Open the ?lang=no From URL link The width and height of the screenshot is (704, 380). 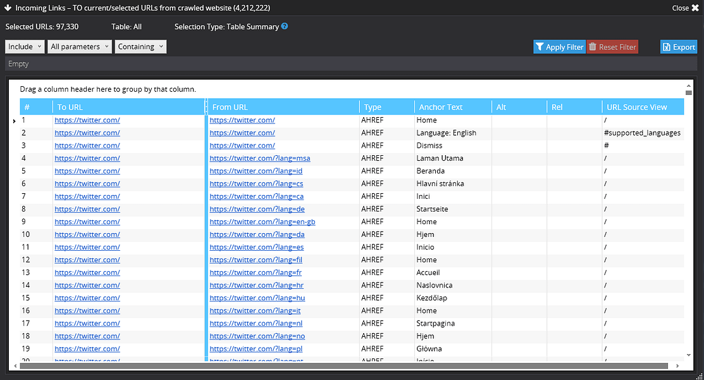pos(257,336)
